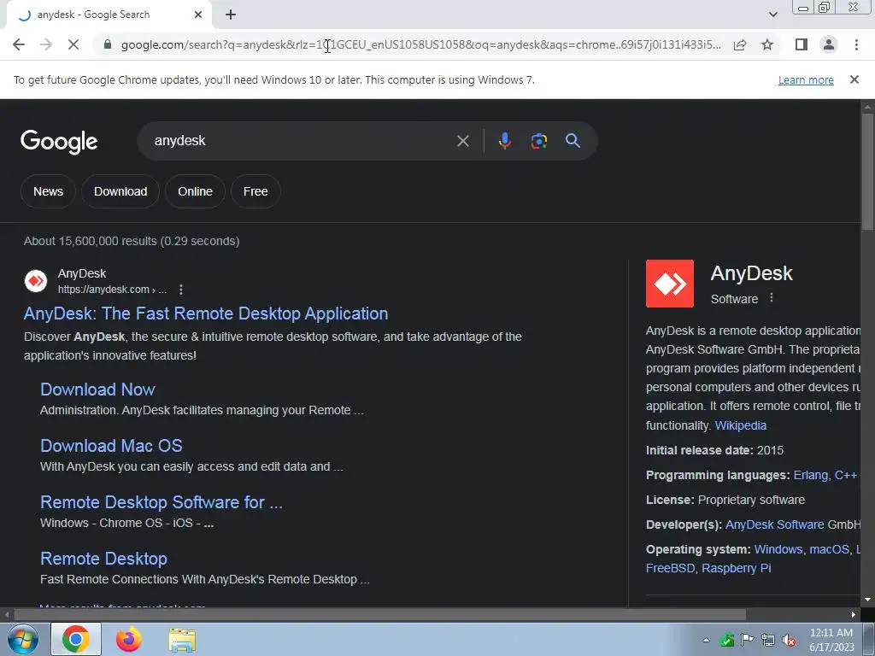Image resolution: width=875 pixels, height=656 pixels.
Task: Click the share page icon in the address bar
Action: pos(740,44)
